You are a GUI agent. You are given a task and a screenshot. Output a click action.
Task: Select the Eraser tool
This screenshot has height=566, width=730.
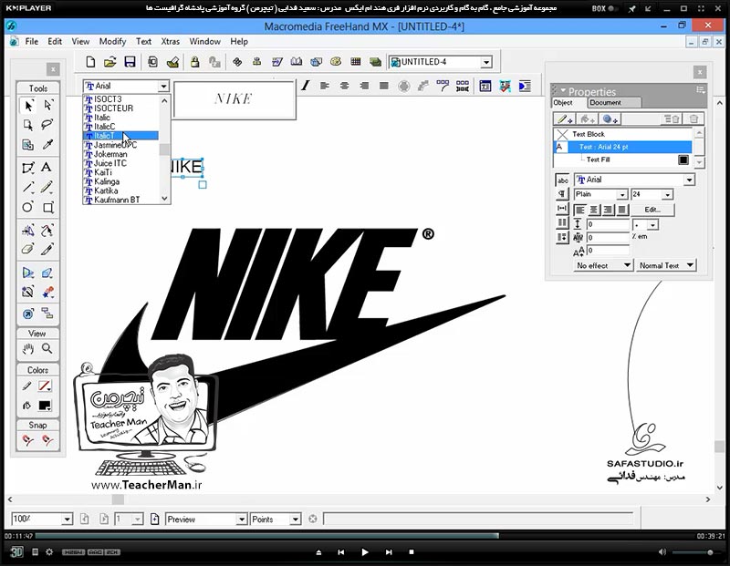pyautogui.click(x=28, y=250)
